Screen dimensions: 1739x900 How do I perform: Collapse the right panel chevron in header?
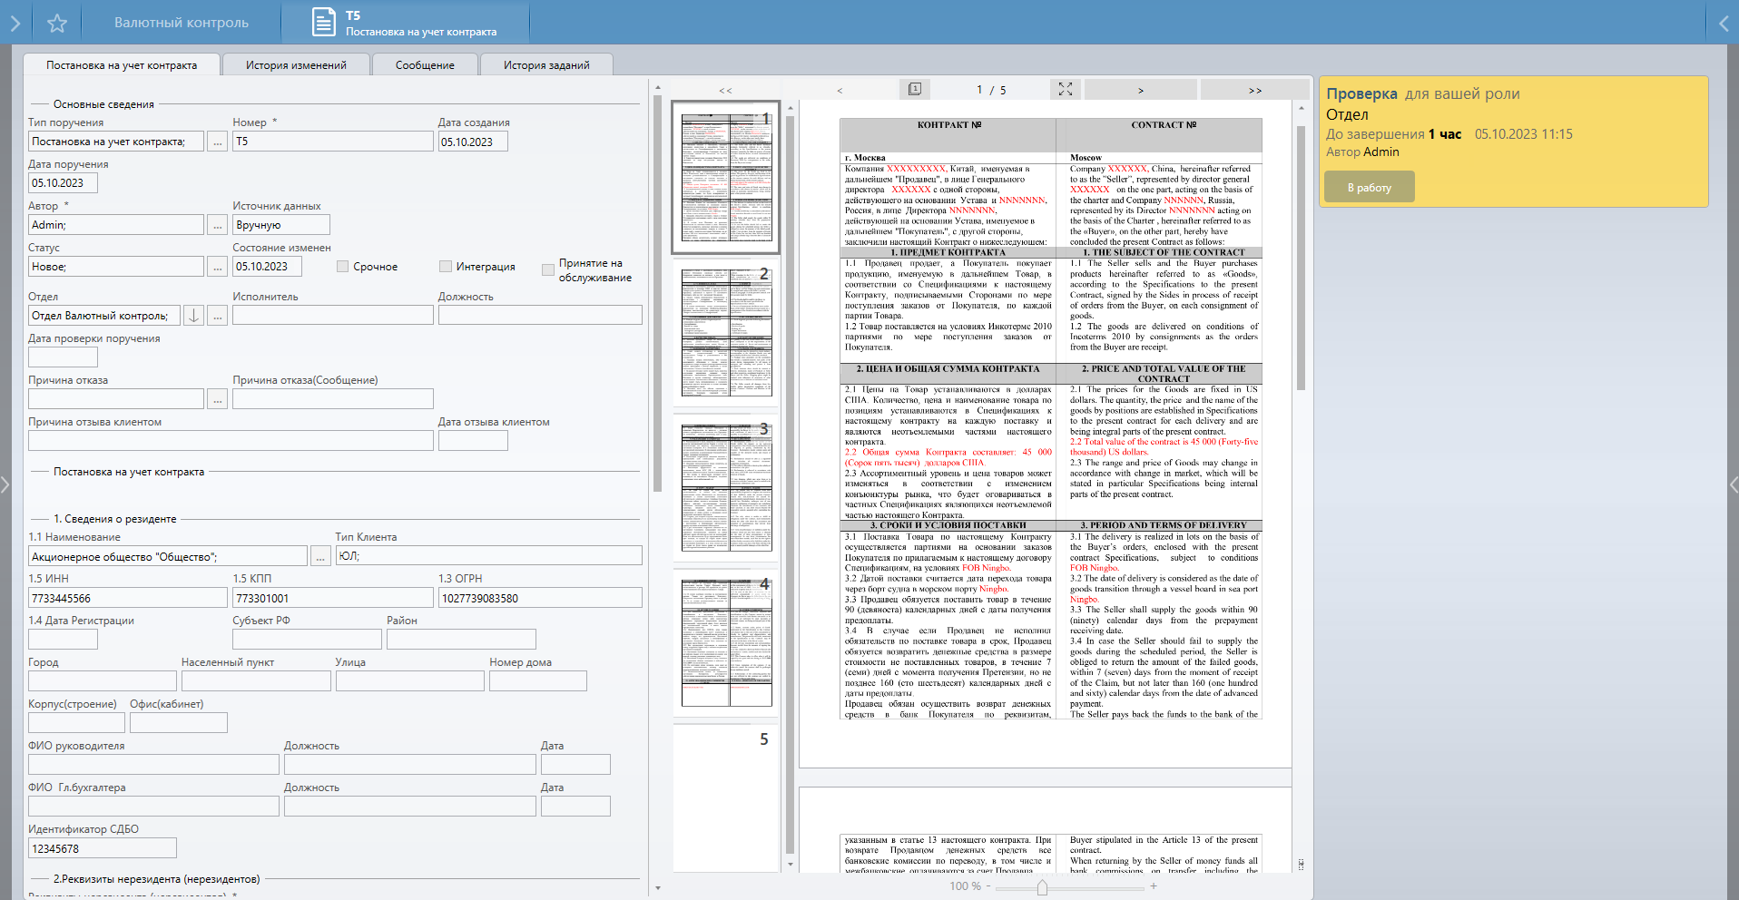(1724, 23)
